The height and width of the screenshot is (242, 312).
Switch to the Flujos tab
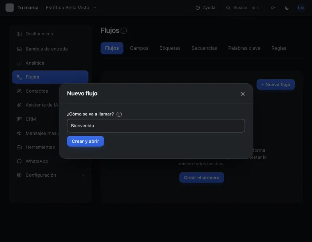pyautogui.click(x=112, y=48)
